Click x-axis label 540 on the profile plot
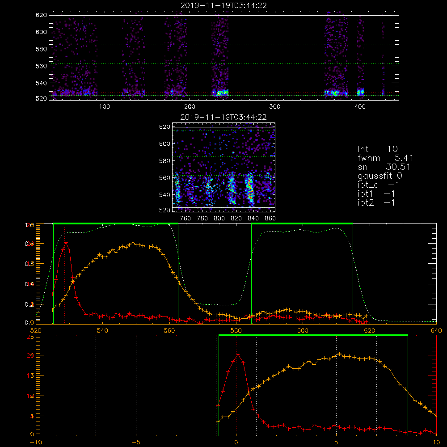 coord(103,330)
